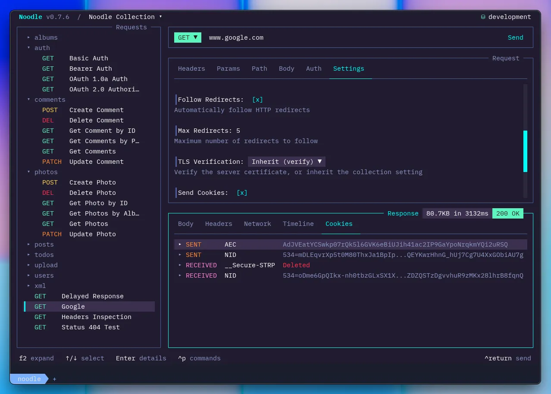The width and height of the screenshot is (551, 394).
Task: Click the noodle terminal tab
Action: click(x=29, y=379)
